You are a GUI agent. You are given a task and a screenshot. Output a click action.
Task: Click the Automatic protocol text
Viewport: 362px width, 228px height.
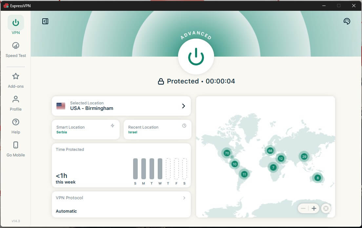66,211
